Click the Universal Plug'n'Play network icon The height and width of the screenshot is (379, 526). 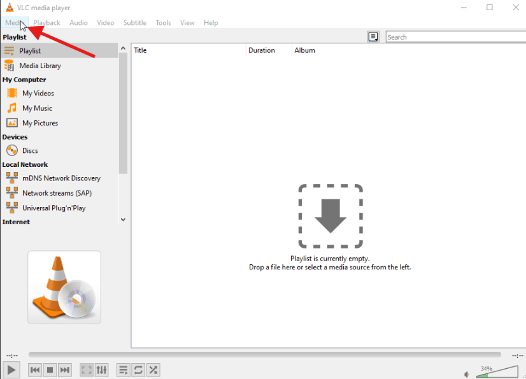click(x=12, y=208)
